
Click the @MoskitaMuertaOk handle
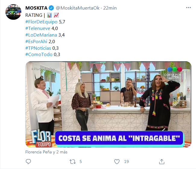coord(78,8)
